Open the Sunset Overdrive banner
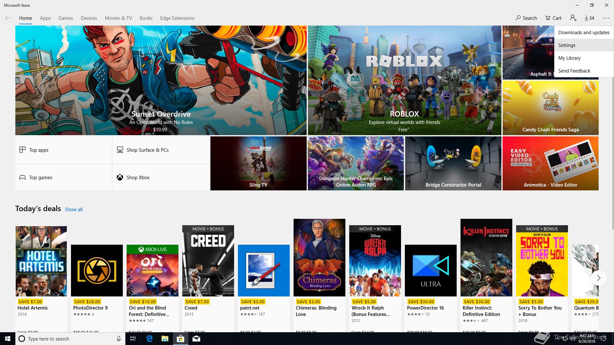This screenshot has height=345, width=614. coord(161,80)
